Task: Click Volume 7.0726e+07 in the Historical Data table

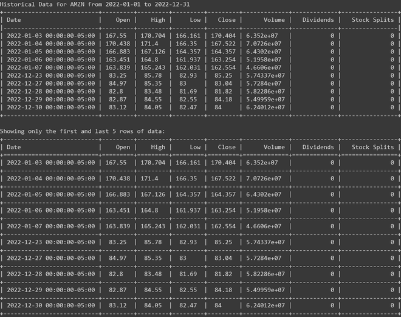Action: click(x=264, y=44)
